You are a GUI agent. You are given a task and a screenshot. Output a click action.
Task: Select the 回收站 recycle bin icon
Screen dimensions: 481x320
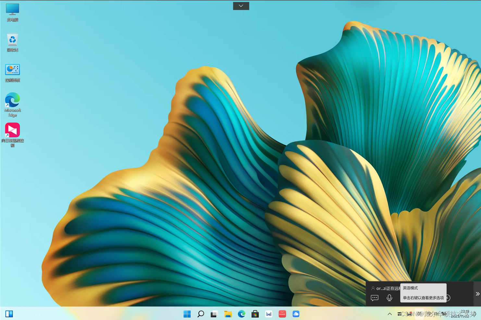[12, 42]
